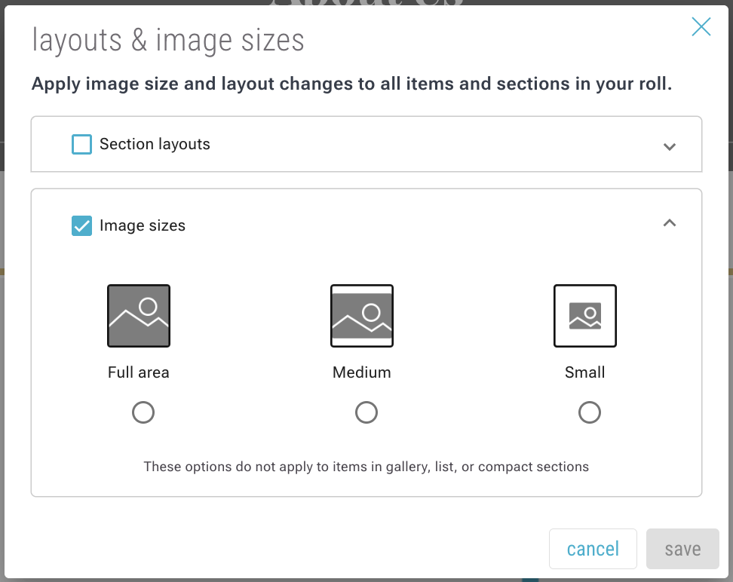Viewport: 733px width, 582px height.
Task: Select the Full area radio button
Action: pyautogui.click(x=143, y=412)
